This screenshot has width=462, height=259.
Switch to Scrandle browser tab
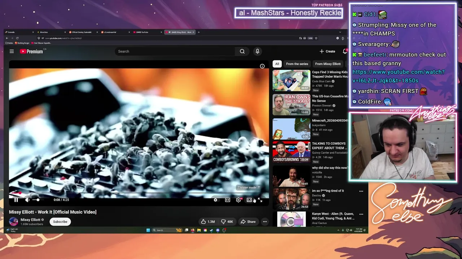(x=20, y=32)
